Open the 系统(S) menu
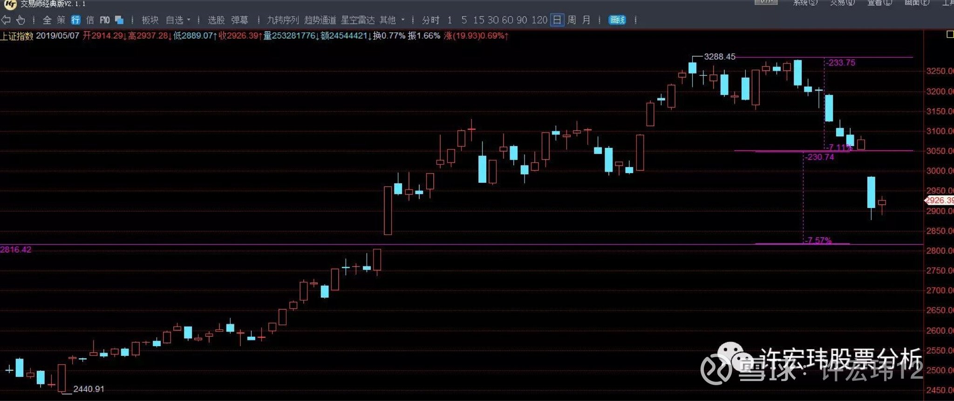Screen dimensions: 954x401 point(805,2)
